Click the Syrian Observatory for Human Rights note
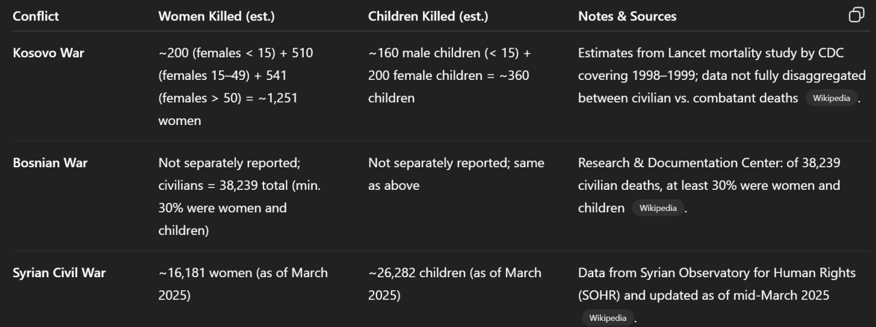Screen dimensions: 876x327 pos(717,284)
